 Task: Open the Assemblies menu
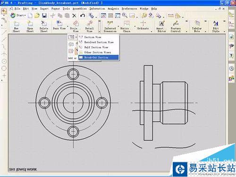(80, 8)
